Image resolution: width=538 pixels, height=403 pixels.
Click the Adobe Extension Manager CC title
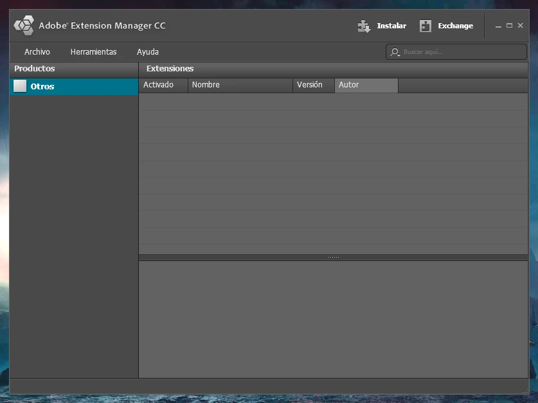(102, 26)
